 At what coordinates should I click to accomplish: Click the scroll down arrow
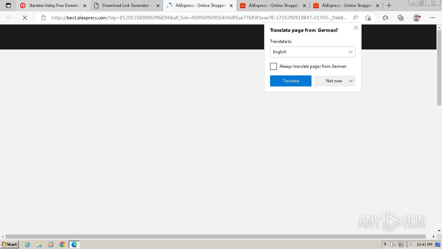click(x=439, y=231)
